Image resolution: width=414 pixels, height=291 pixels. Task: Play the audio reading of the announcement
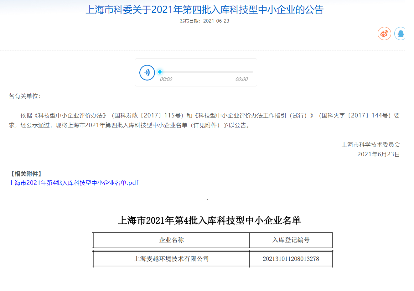(x=147, y=73)
